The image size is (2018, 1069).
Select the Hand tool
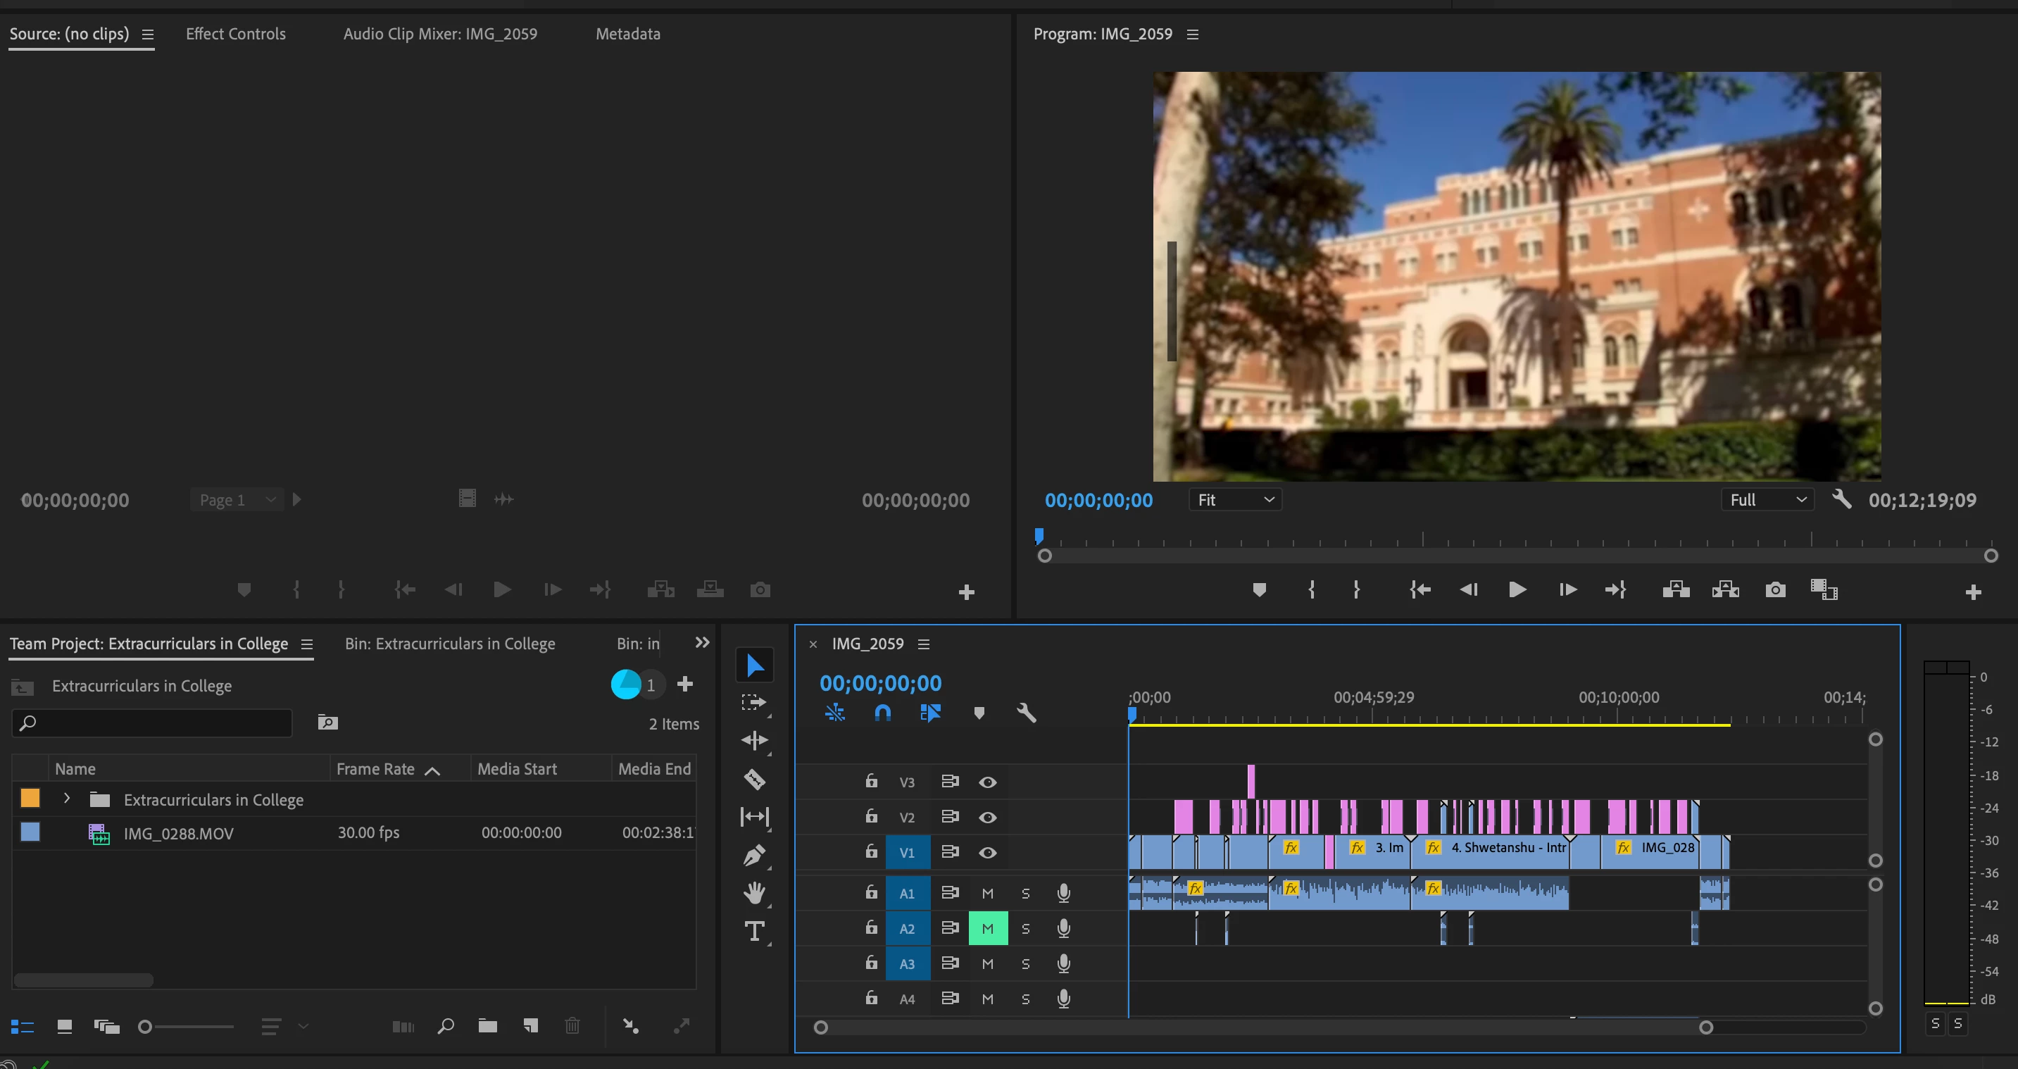(754, 893)
